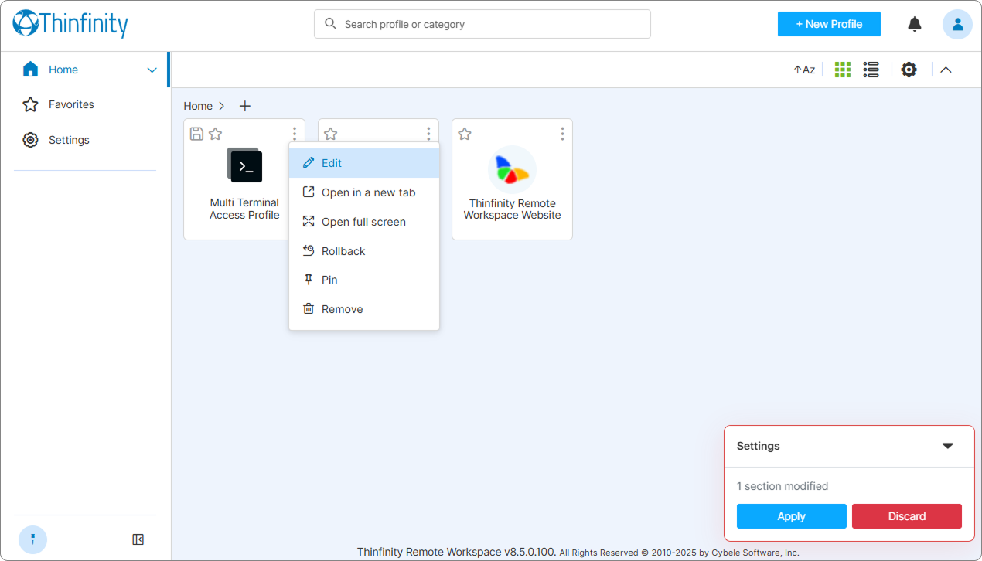Click the New Profile button

coord(829,24)
